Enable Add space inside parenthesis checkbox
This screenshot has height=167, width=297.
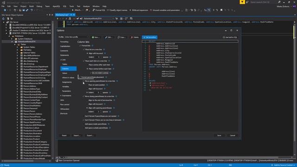click(84, 124)
